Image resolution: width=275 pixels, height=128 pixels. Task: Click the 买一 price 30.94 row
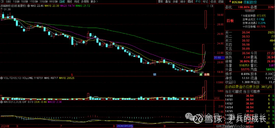[x=250, y=33]
